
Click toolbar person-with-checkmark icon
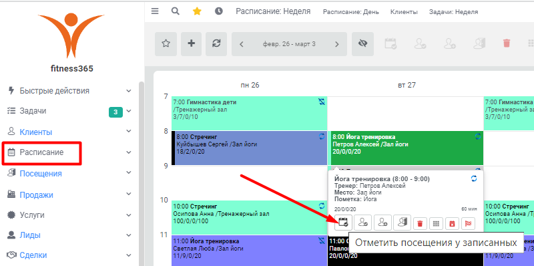point(420,43)
